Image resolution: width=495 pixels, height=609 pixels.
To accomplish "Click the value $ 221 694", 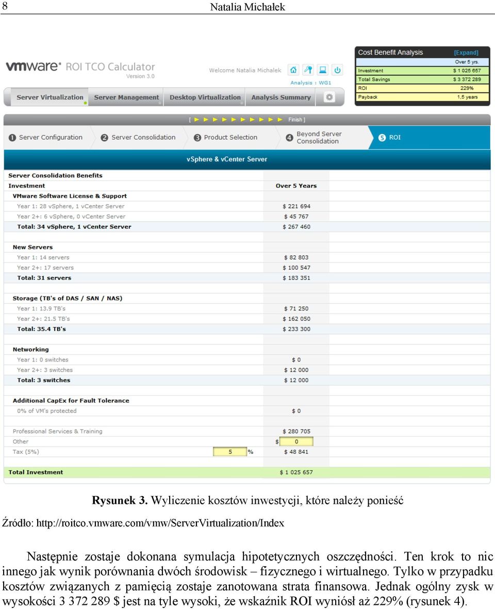I will coord(296,206).
